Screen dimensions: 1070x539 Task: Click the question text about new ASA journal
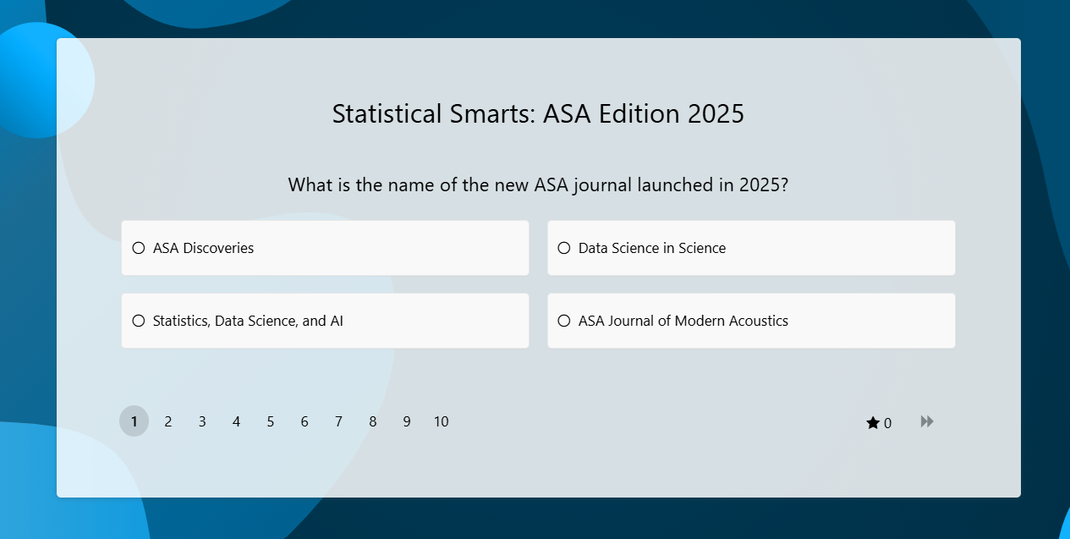[538, 184]
